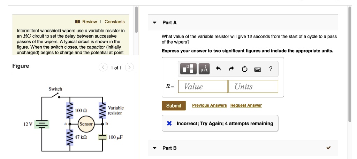Go to previous figure arrow

103,67
